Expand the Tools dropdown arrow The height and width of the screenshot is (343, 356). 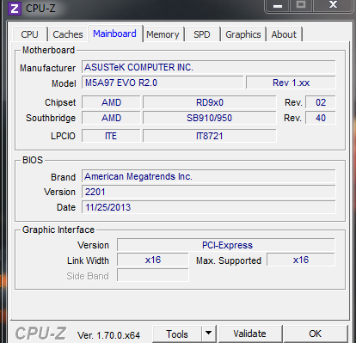coord(209,334)
